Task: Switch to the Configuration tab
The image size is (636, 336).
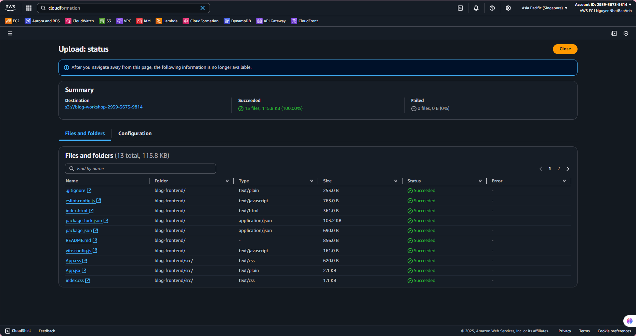Action: tap(135, 133)
